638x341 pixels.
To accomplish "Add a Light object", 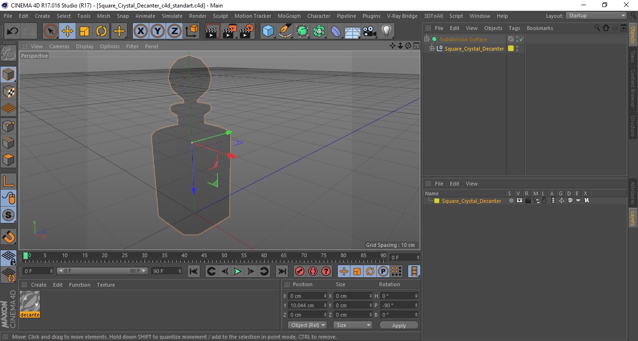I will (386, 31).
